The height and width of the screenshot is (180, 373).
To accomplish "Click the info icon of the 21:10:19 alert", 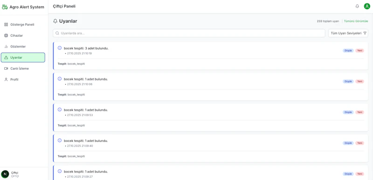I will coord(60,48).
